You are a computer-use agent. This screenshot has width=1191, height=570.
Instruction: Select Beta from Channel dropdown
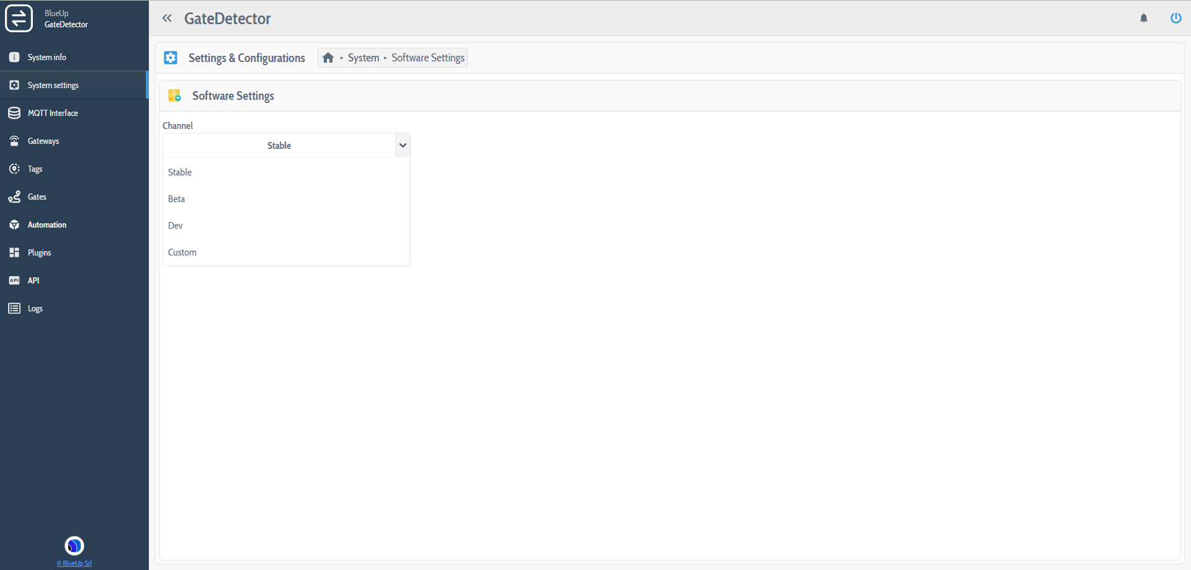(x=177, y=199)
